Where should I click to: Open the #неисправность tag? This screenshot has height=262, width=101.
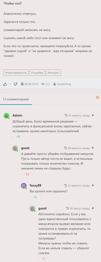pyautogui.click(x=16, y=73)
